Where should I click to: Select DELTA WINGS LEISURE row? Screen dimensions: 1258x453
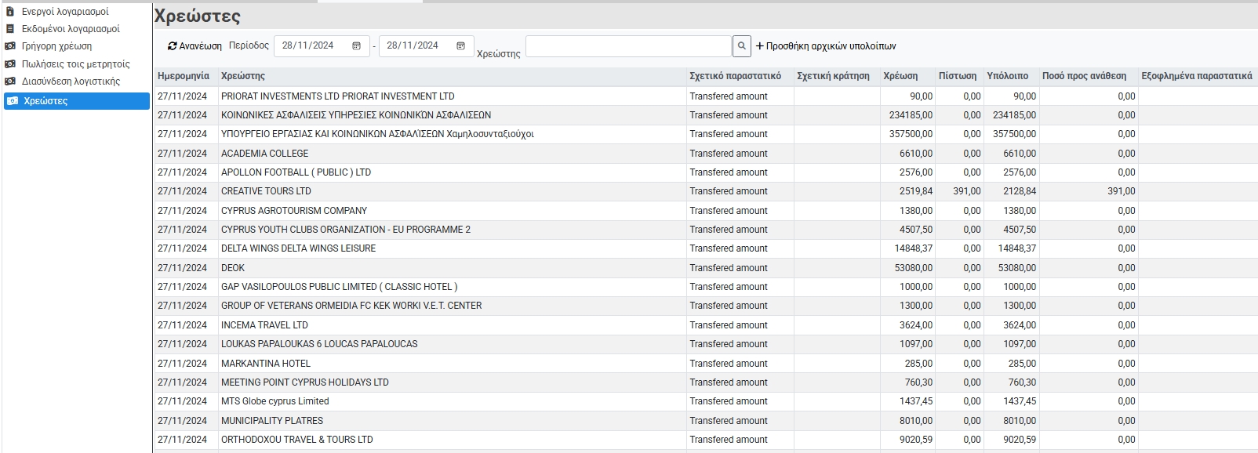[706, 248]
